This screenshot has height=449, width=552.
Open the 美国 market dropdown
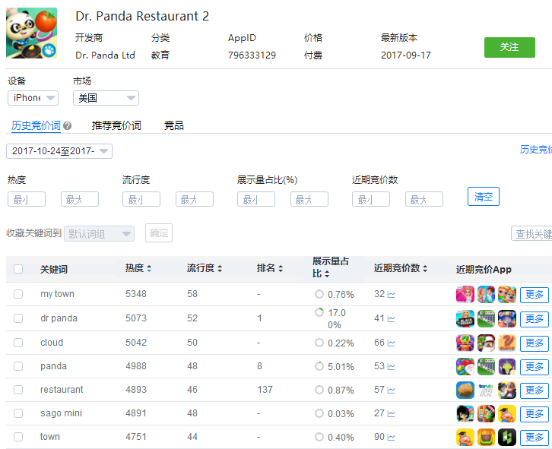(x=106, y=98)
